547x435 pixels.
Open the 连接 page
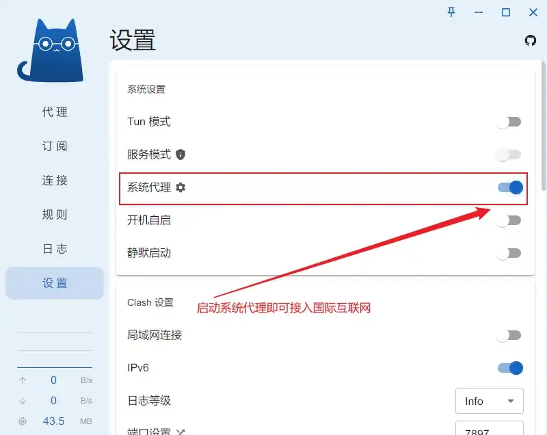pos(53,181)
